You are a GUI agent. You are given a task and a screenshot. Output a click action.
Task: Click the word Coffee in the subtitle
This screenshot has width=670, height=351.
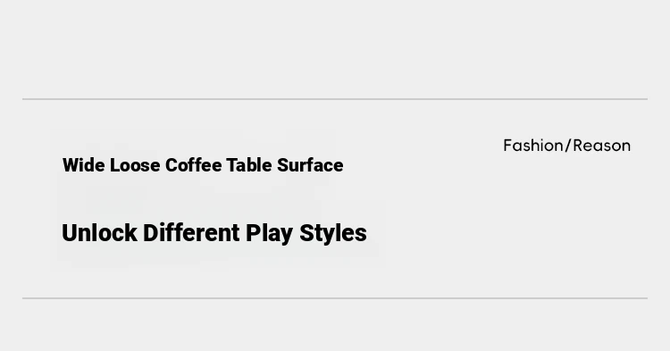[x=193, y=165]
